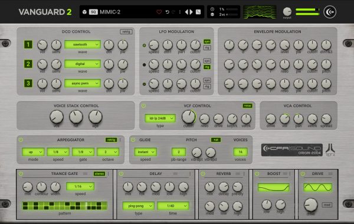The height and width of the screenshot is (224, 354).
Task: Open Trance Gate three-dot options menu
Action: pyautogui.click(x=109, y=174)
